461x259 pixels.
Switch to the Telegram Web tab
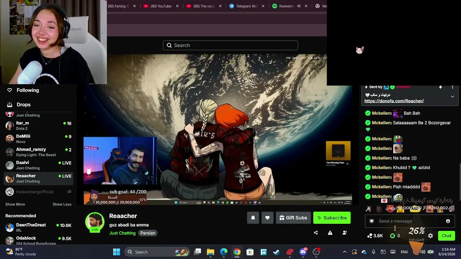(247, 6)
